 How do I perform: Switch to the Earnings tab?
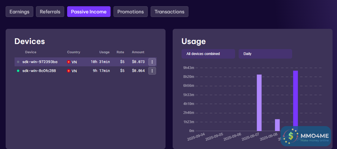coord(19,12)
